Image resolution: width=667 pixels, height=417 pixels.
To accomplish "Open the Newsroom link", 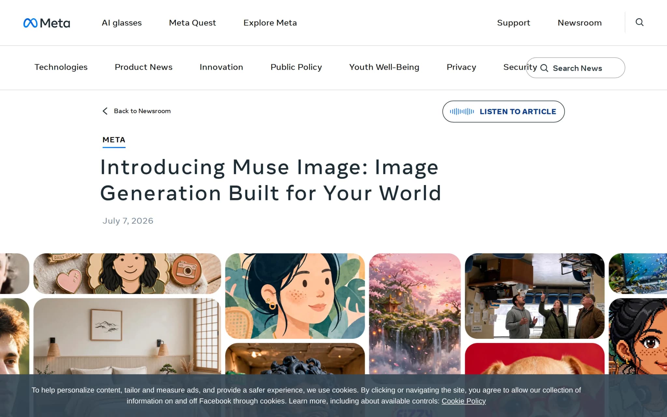I will point(579,23).
